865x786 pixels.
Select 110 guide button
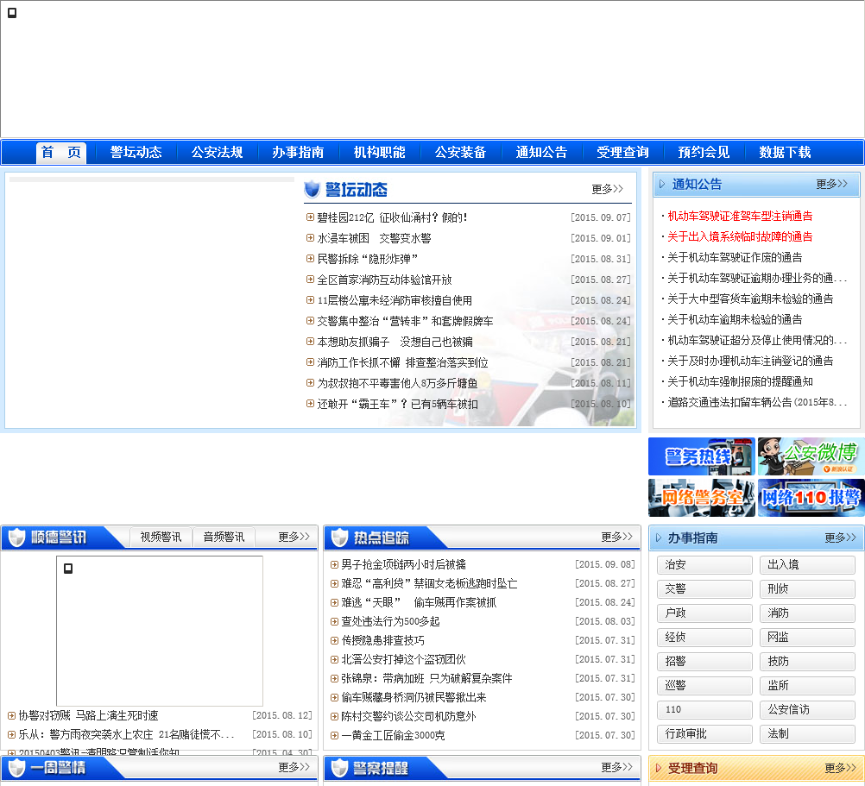point(704,710)
